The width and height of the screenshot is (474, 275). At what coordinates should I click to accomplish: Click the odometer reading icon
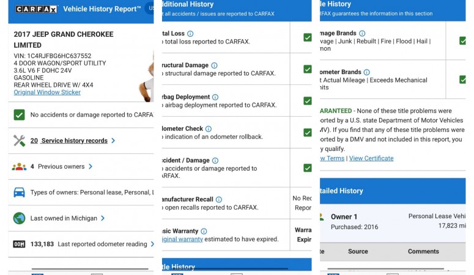coord(20,244)
